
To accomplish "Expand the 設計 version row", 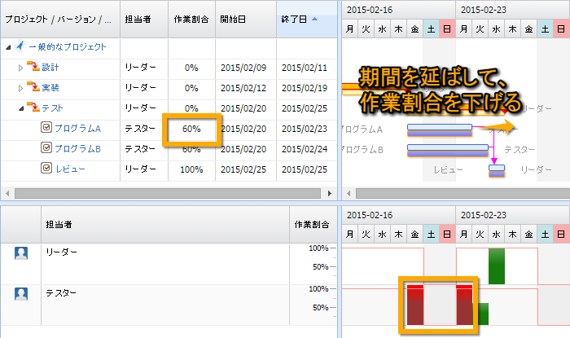I will (x=20, y=68).
